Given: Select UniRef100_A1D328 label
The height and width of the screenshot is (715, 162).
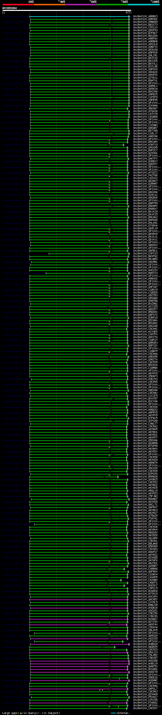Looking at the screenshot, I should click(145, 639).
